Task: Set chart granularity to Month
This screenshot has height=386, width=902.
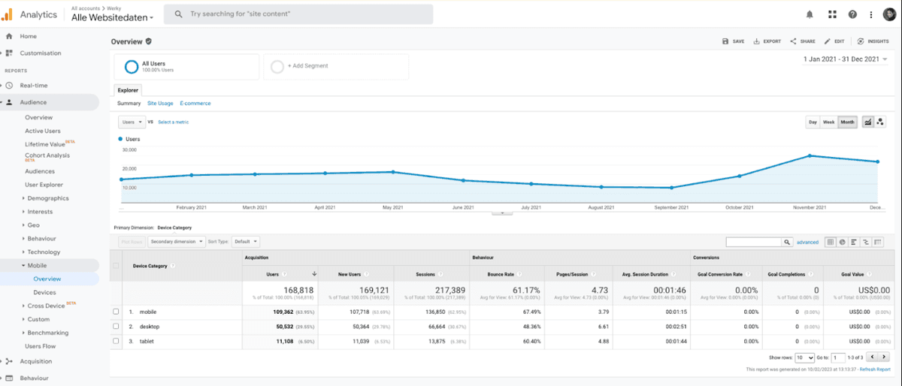Action: click(848, 122)
